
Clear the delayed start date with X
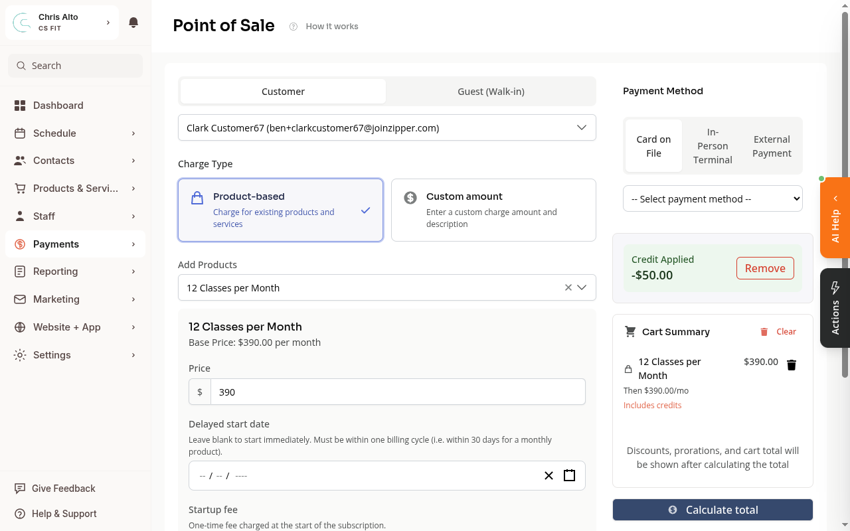pyautogui.click(x=549, y=475)
